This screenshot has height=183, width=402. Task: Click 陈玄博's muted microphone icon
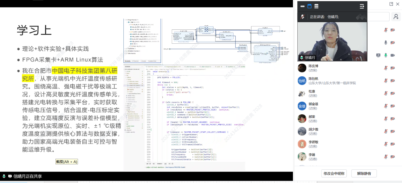(x=386, y=68)
